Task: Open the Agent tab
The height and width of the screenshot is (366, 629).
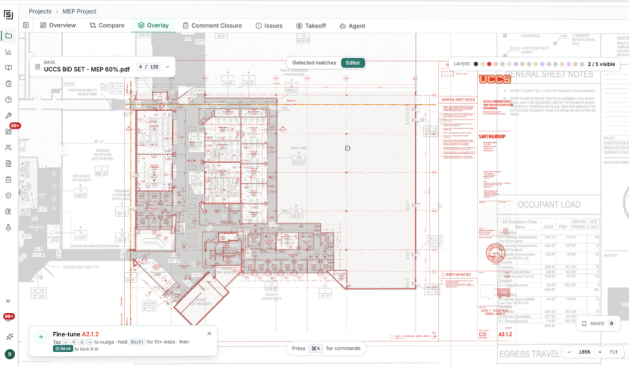Action: pyautogui.click(x=352, y=26)
